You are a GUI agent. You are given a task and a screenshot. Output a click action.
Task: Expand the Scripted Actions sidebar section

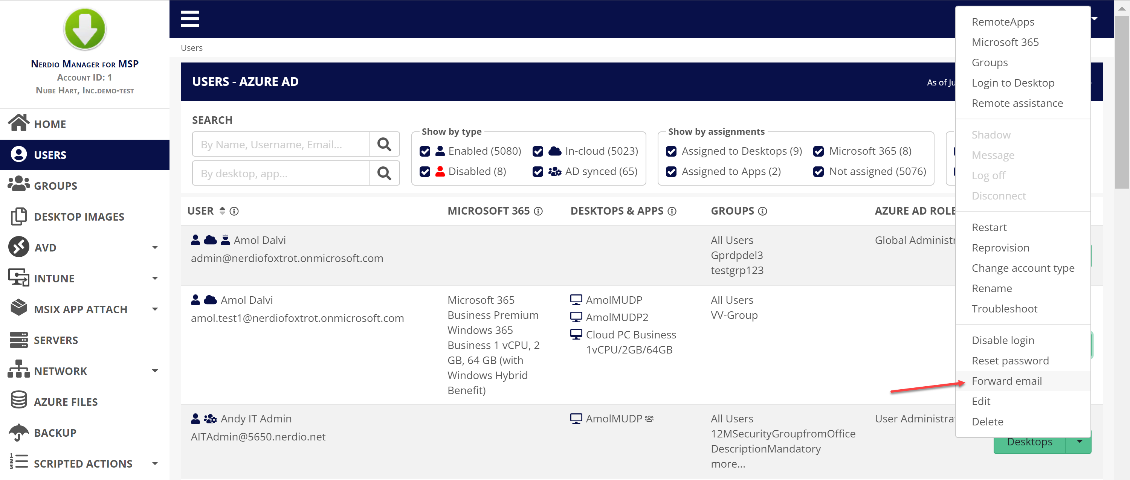pyautogui.click(x=154, y=463)
